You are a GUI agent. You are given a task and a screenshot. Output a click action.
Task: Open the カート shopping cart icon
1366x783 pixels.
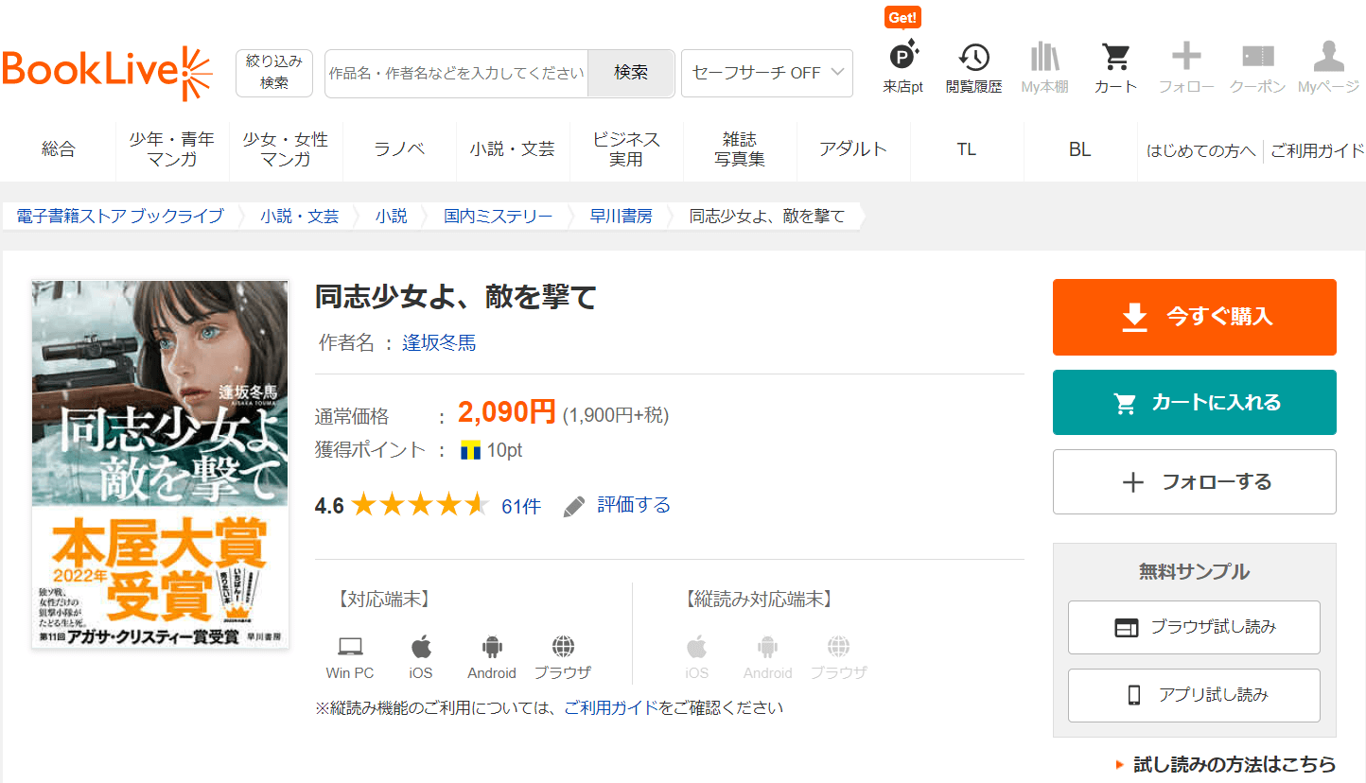pos(1115,59)
